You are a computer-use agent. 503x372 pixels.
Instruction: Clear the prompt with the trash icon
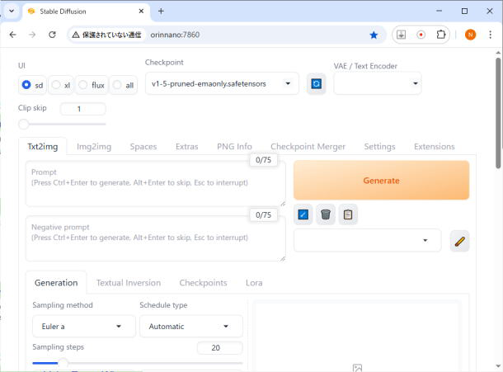(326, 214)
